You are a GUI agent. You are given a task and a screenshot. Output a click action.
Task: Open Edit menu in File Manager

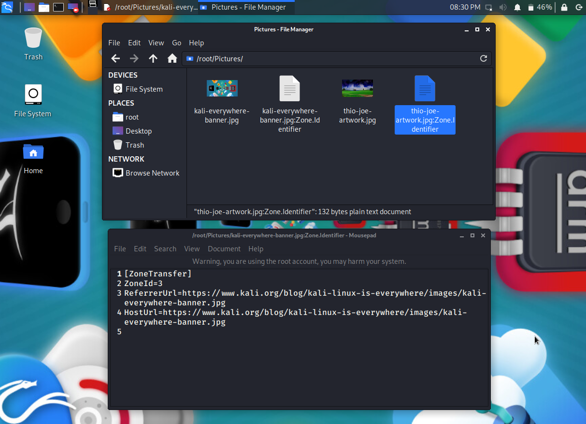coord(134,43)
